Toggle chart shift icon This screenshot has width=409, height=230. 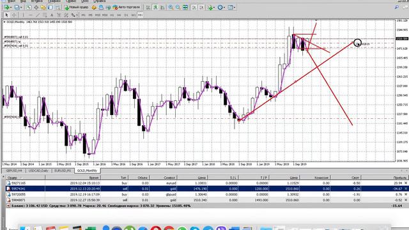pyautogui.click(x=201, y=8)
